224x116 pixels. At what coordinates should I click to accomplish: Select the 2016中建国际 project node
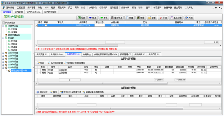click(x=14, y=35)
